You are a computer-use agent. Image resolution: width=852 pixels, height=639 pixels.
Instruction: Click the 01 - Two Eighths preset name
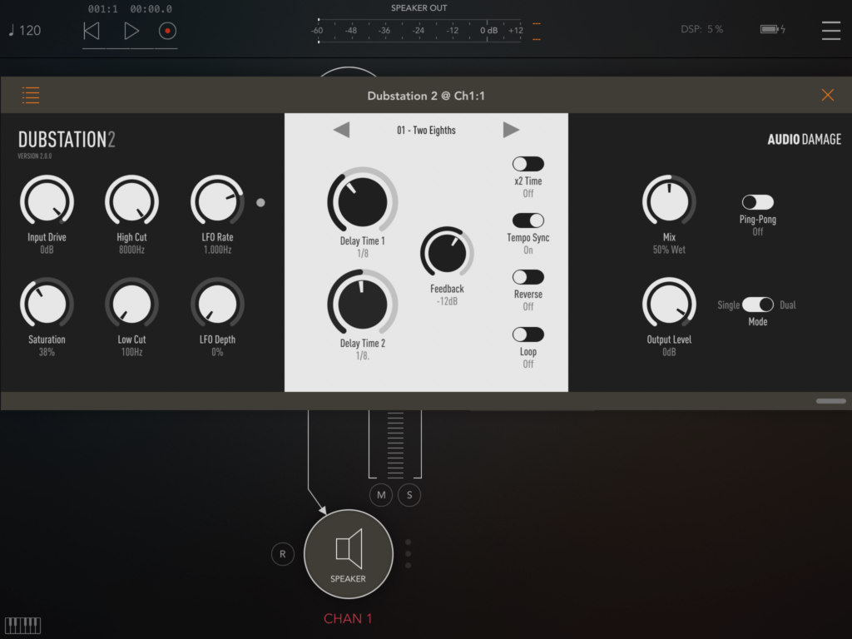[426, 130]
